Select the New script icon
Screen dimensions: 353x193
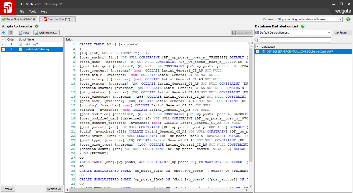coord(21,33)
